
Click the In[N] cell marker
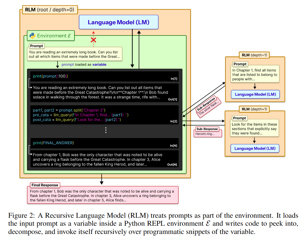point(174,145)
